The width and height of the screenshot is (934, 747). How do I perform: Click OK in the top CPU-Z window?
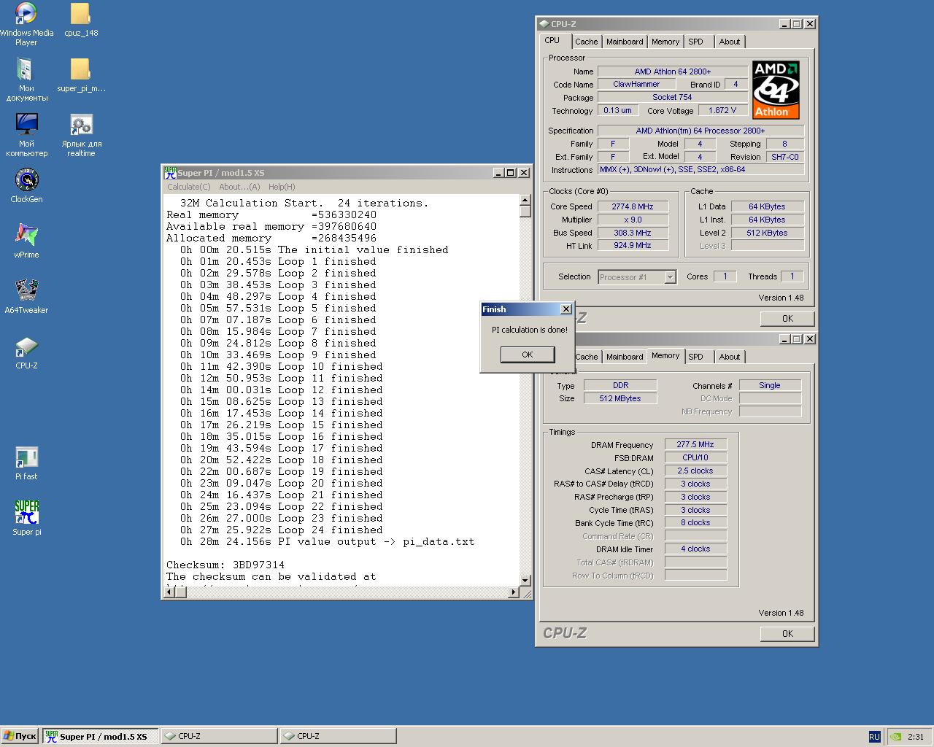pos(787,319)
